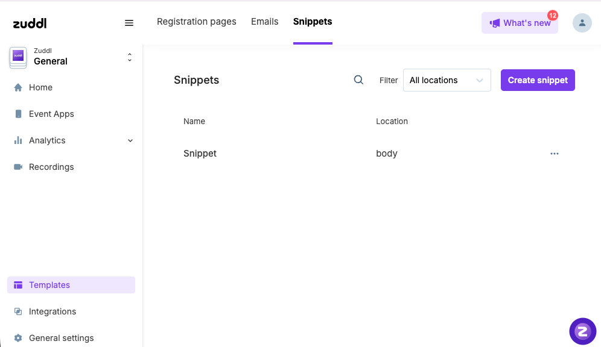Screen dimensions: 601x347
Task: Open the All locations filter dropdown
Action: pyautogui.click(x=447, y=80)
